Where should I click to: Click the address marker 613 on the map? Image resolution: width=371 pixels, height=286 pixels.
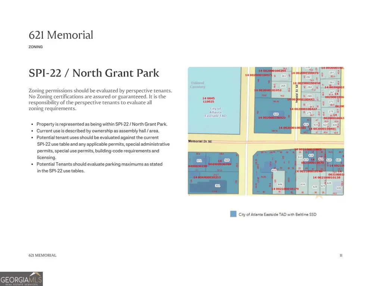pyautogui.click(x=300, y=157)
